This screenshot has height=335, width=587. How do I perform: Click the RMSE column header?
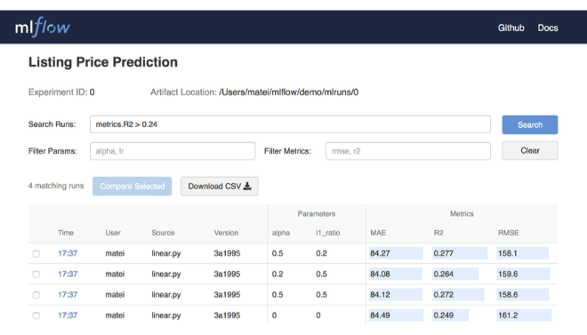click(508, 233)
